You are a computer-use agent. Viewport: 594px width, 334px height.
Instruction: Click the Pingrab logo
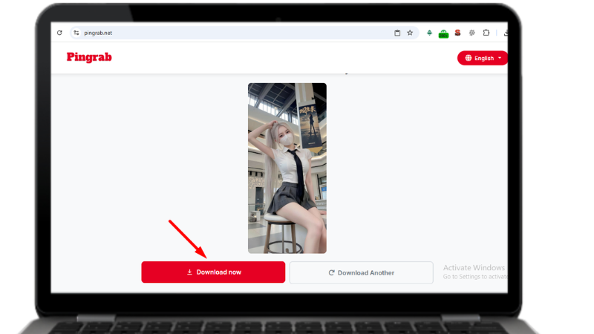click(89, 57)
